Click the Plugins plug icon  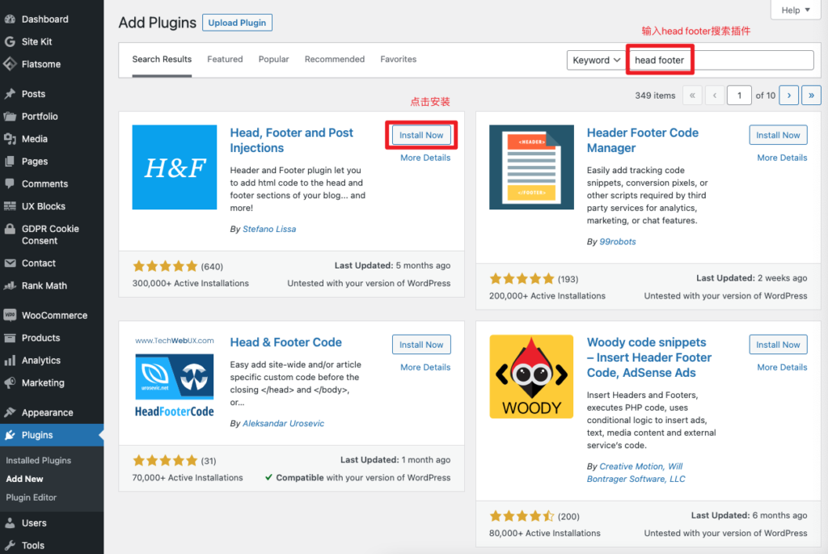10,435
